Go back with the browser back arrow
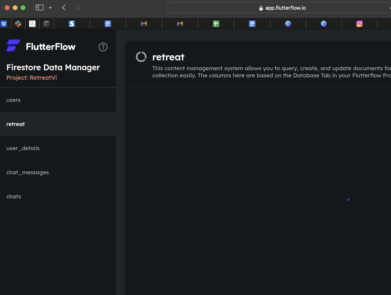This screenshot has height=295, width=391. point(64,7)
